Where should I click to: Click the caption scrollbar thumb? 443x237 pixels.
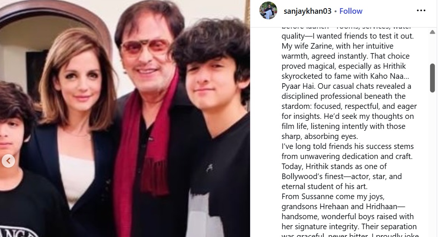coord(432,78)
